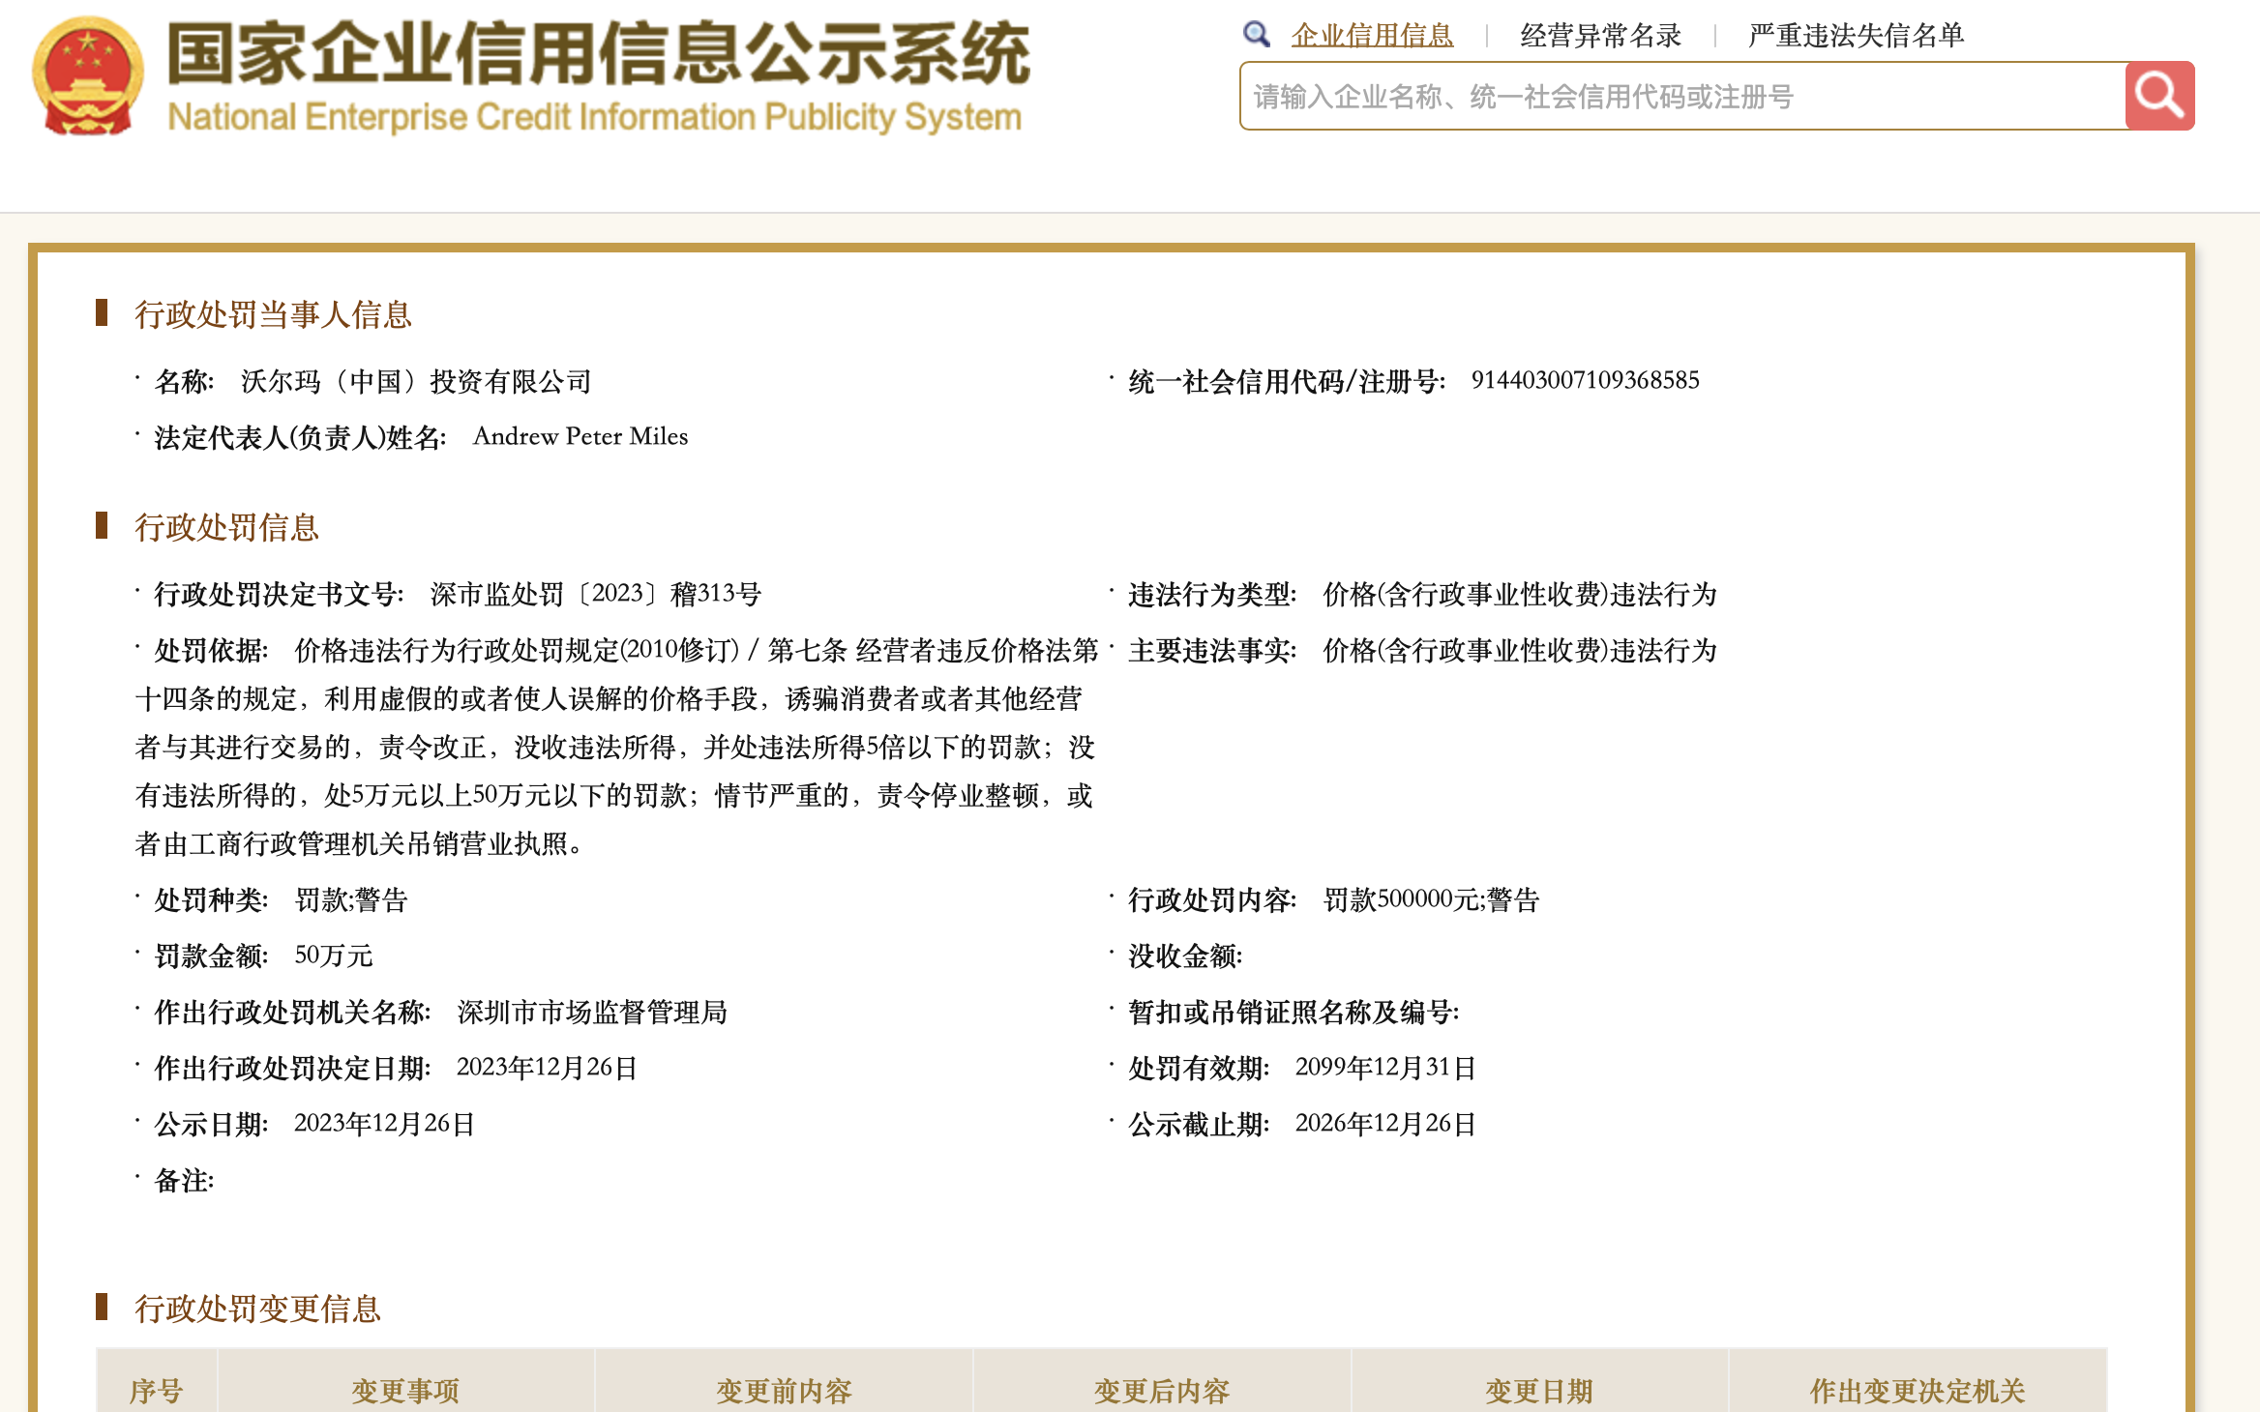Click the 备注 label
The image size is (2260, 1412).
(184, 1180)
